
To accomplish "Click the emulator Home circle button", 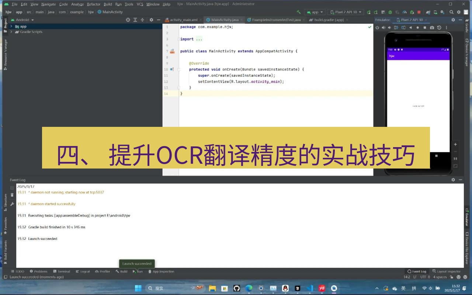I will point(417,28).
